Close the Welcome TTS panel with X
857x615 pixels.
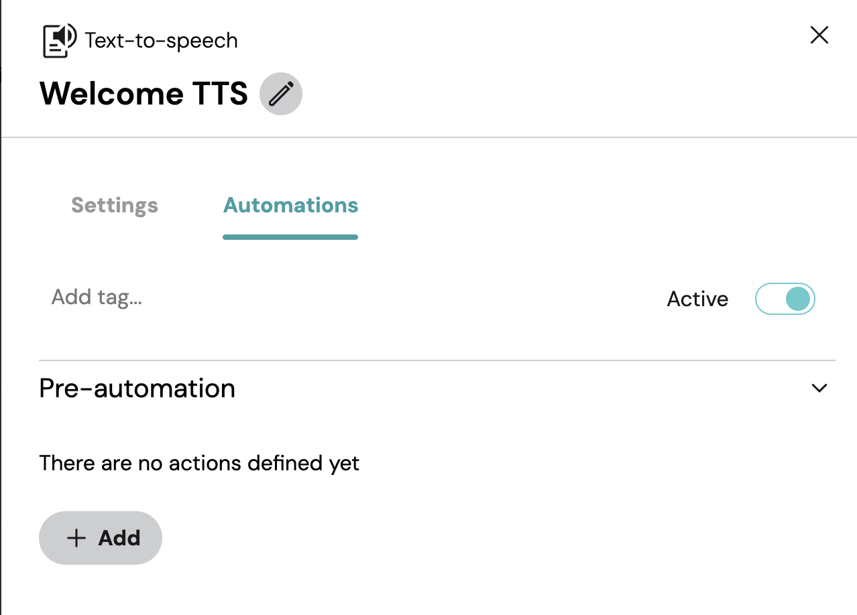[819, 35]
